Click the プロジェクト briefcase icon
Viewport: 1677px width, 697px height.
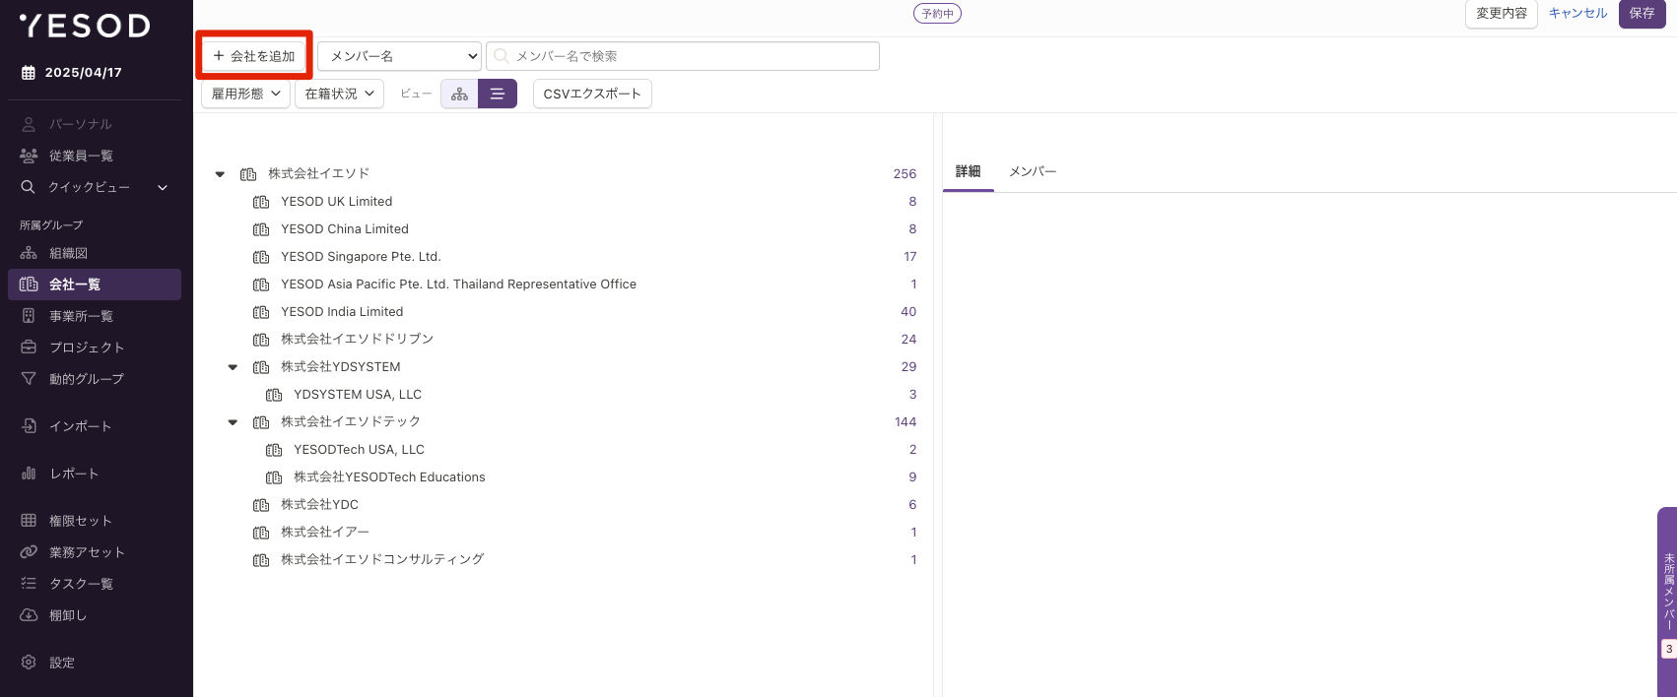[29, 348]
